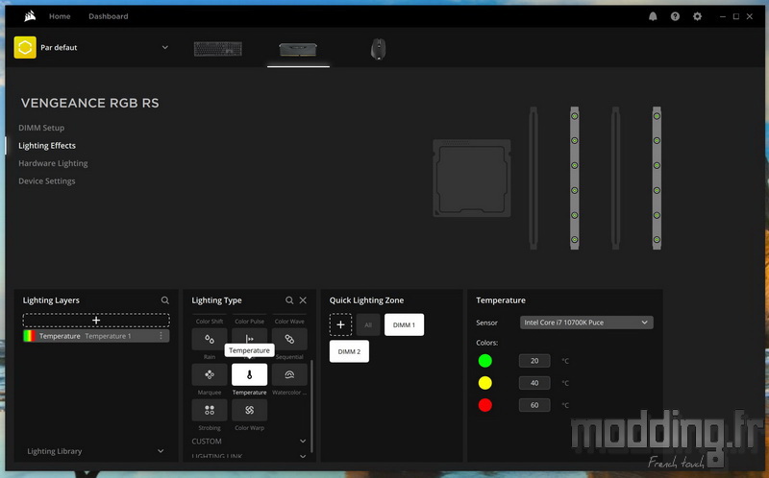Open the Lighting Effects section
Viewport: 769px width, 478px height.
click(x=47, y=146)
